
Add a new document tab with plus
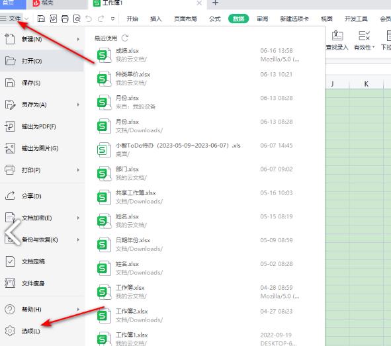(215, 3)
